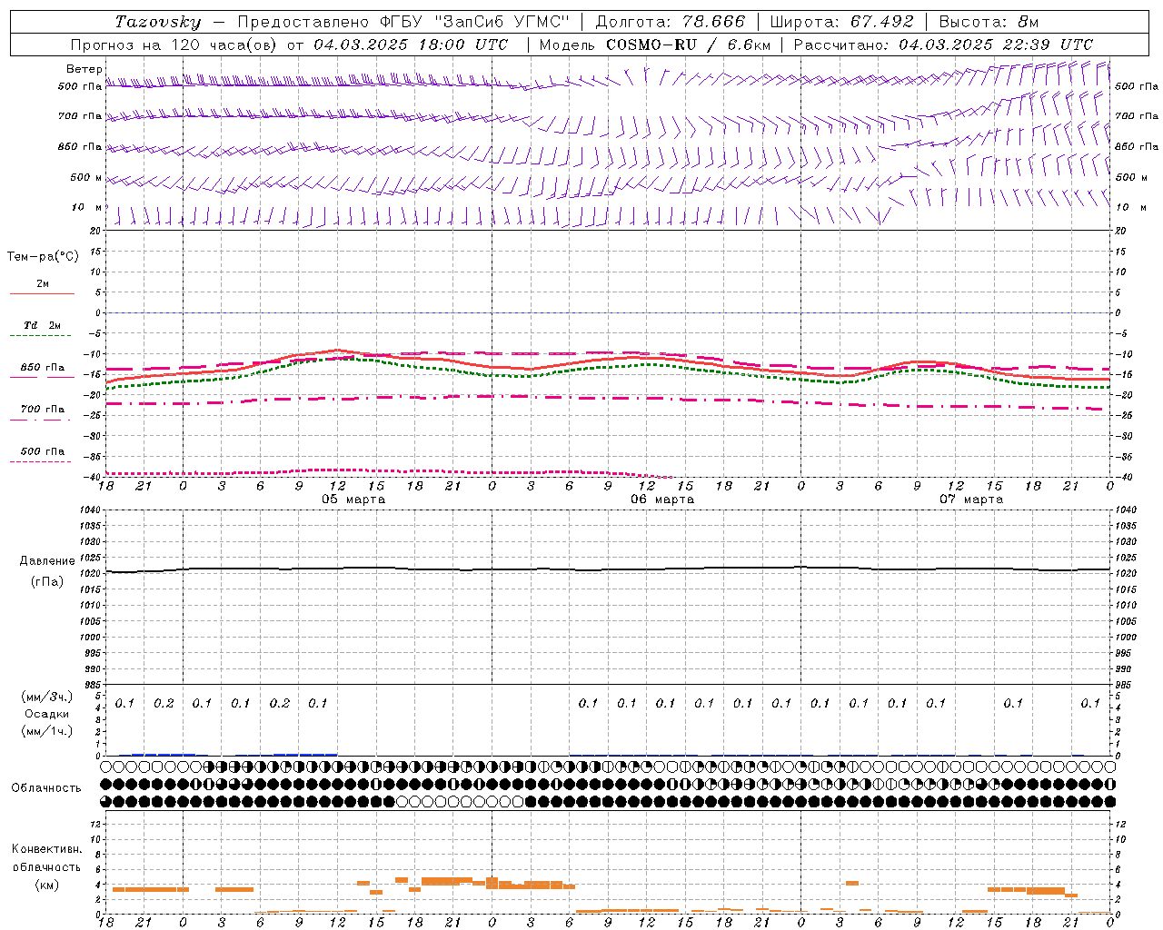This screenshot has width=1163, height=930.
Task: Click the "(км)" unit label for convective cloudiness
Action: (47, 885)
